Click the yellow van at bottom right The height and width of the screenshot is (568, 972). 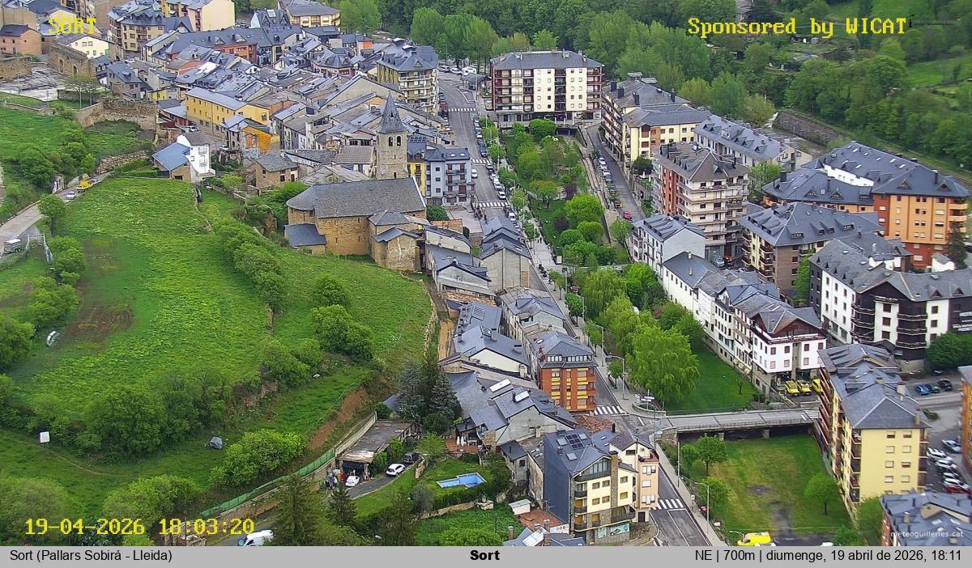(755, 539)
